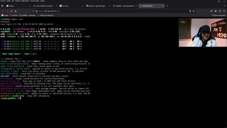Viewport: 227px width, 128px height.
Task: Click the 'firstrun -f' command text
Action: tap(6, 71)
